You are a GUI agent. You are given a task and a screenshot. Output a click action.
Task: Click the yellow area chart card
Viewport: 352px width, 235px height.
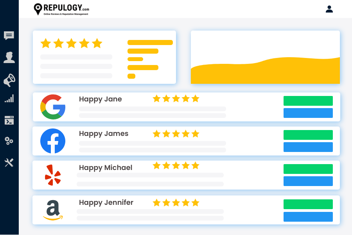coord(265,57)
